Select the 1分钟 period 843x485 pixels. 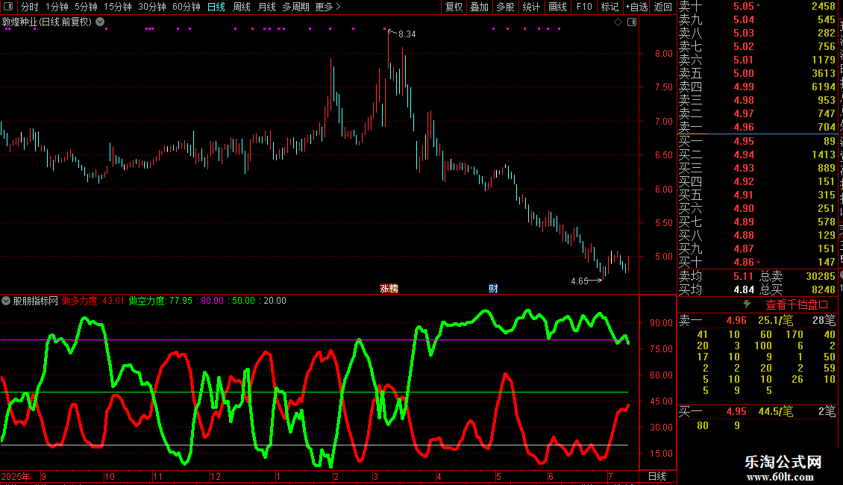[x=57, y=7]
